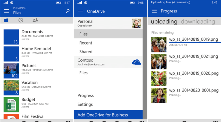Open the Documents folder tile

[x=11, y=37]
